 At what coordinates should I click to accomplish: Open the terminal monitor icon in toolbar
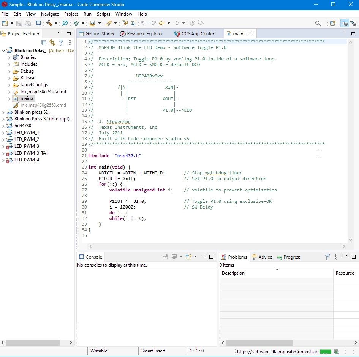(x=38, y=23)
